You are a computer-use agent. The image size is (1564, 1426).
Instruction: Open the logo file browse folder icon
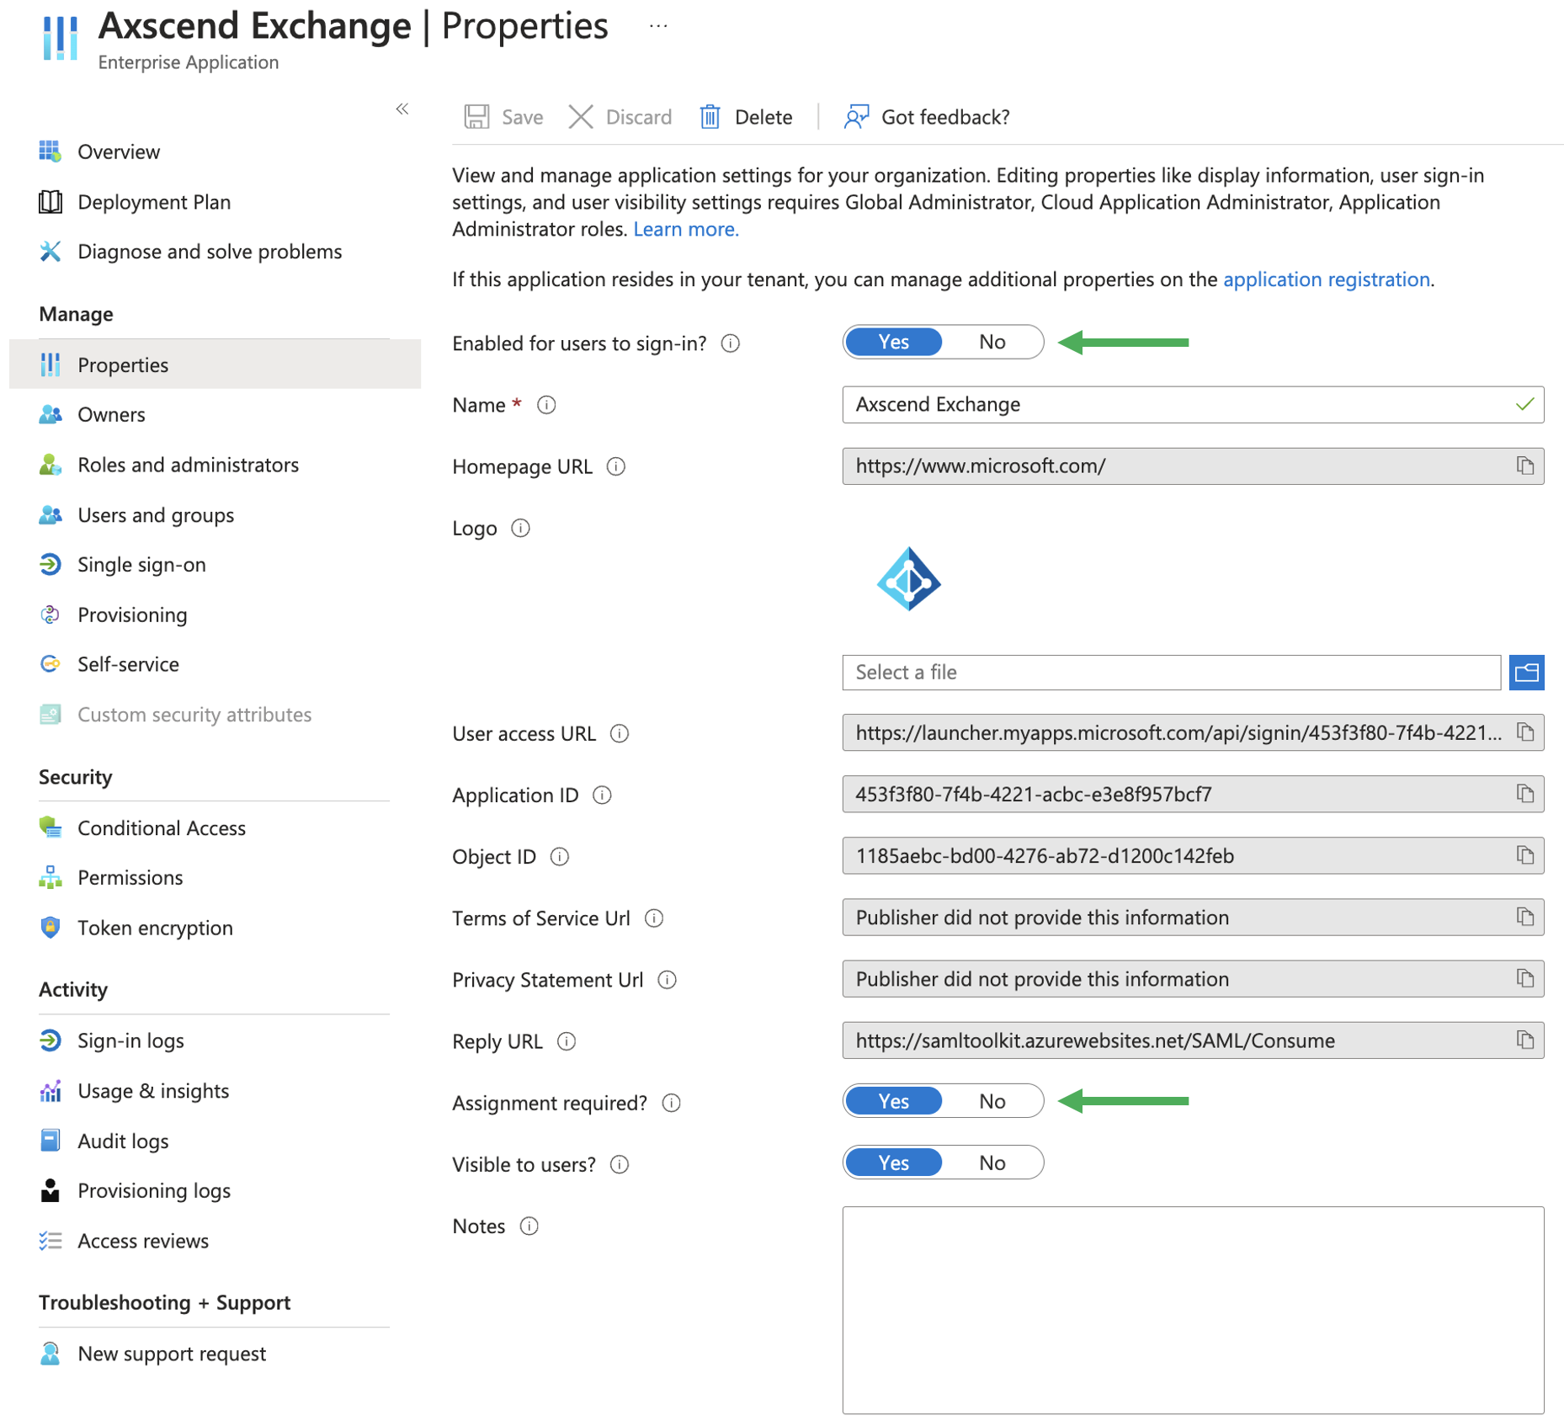coord(1525,672)
